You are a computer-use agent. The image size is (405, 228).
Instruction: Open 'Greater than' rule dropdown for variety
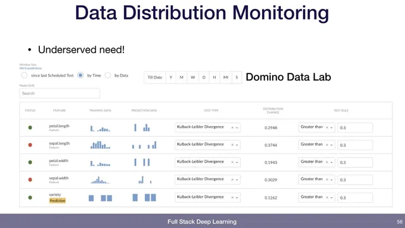pos(316,197)
